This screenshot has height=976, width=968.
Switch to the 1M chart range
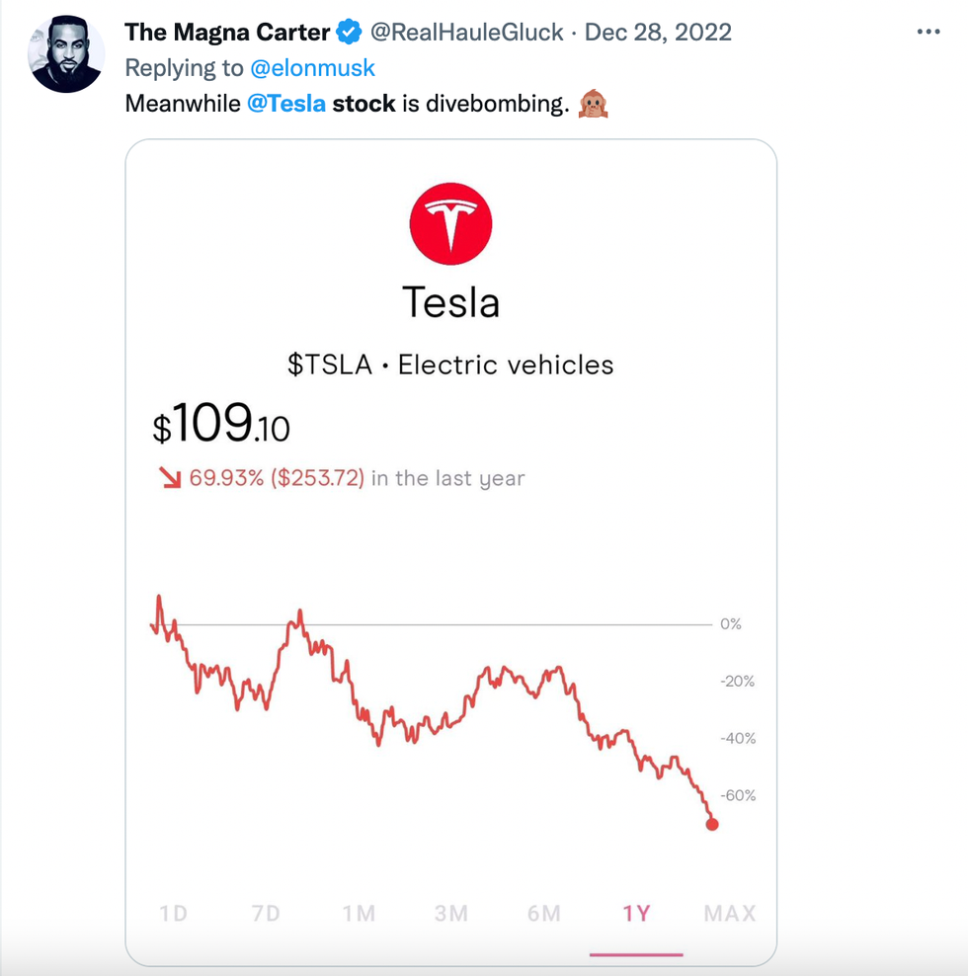point(359,913)
